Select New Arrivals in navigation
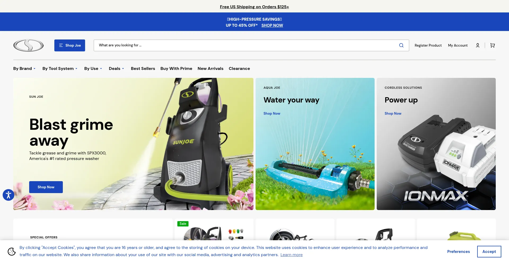The image size is (509, 263). click(210, 69)
